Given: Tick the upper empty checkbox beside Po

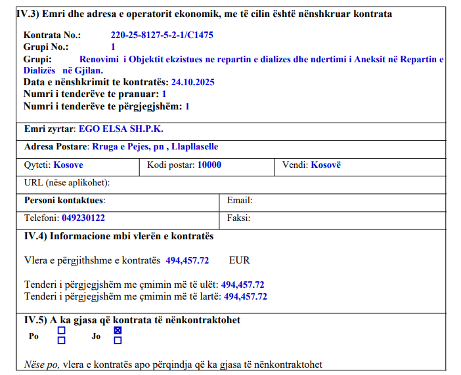Looking at the screenshot, I should pyautogui.click(x=62, y=331).
